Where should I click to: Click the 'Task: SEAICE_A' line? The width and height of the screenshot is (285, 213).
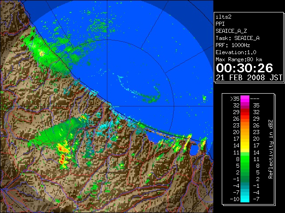click(x=237, y=38)
